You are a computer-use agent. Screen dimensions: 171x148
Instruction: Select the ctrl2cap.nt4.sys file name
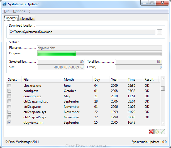(x=35, y=112)
